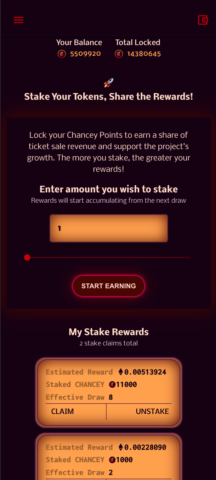Click the Total Locked value 14380645
The image size is (216, 480).
144,54
